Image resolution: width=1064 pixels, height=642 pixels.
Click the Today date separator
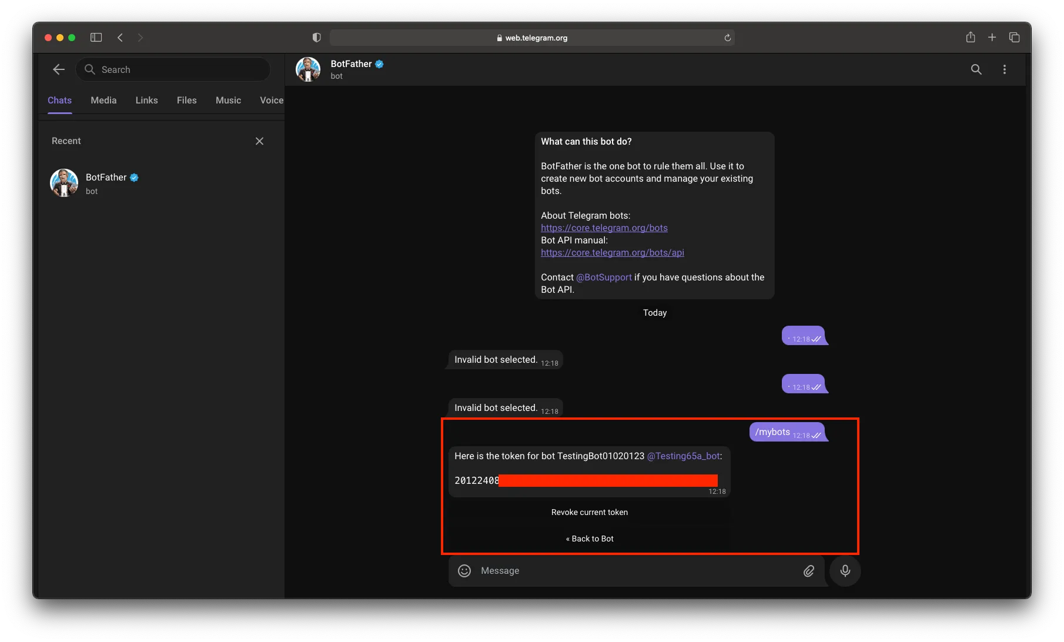(655, 313)
